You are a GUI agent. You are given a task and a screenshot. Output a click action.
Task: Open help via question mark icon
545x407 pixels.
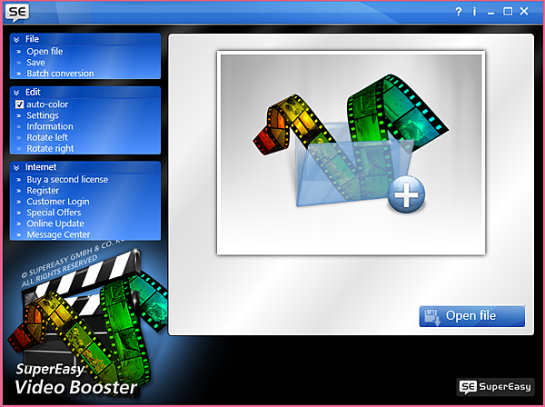pyautogui.click(x=459, y=12)
